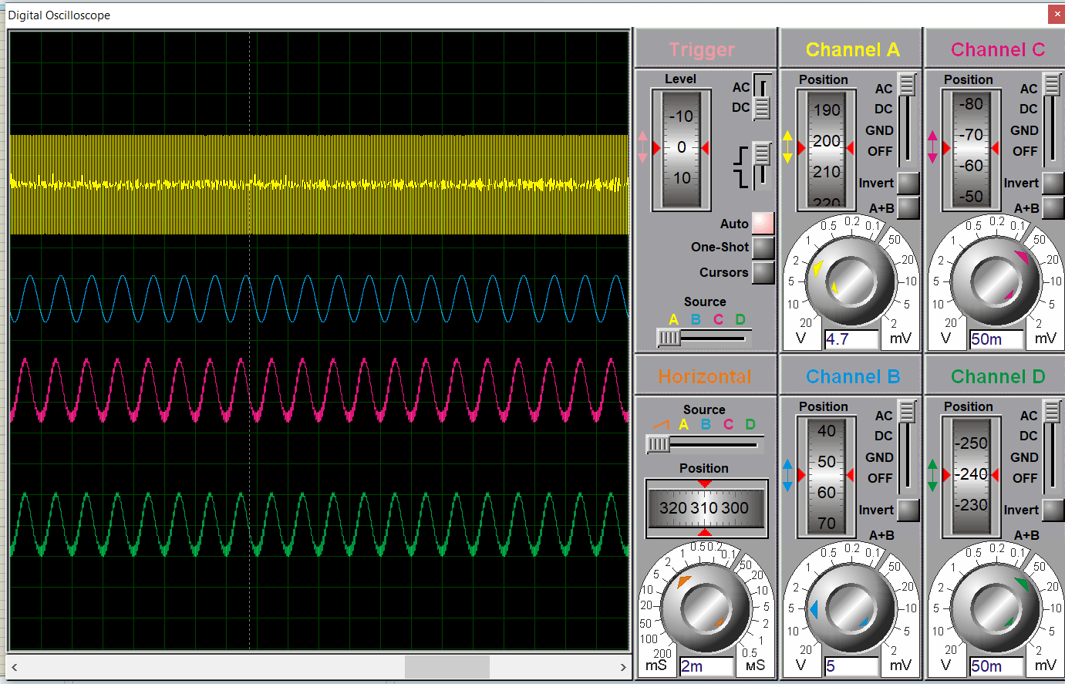The width and height of the screenshot is (1065, 684).
Task: Click the horizontal scrollbar thumb
Action: pos(447,667)
